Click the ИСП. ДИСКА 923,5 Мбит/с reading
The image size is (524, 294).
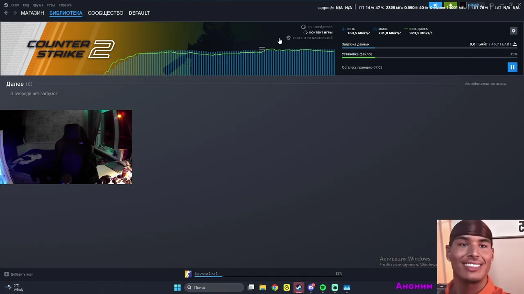pyautogui.click(x=418, y=31)
